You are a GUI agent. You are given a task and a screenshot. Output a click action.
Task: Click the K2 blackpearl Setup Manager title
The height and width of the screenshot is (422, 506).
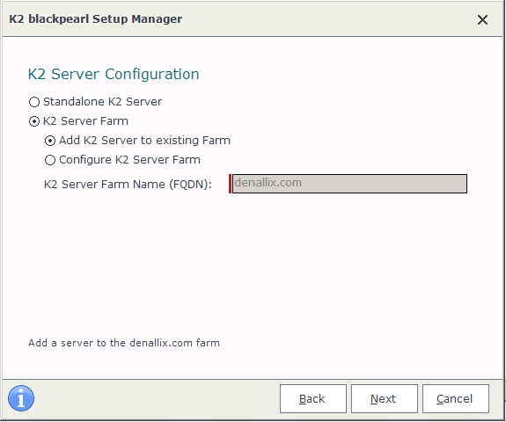point(96,19)
